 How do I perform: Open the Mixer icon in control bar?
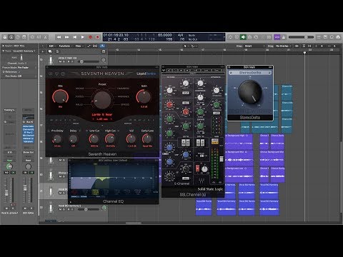39,37
